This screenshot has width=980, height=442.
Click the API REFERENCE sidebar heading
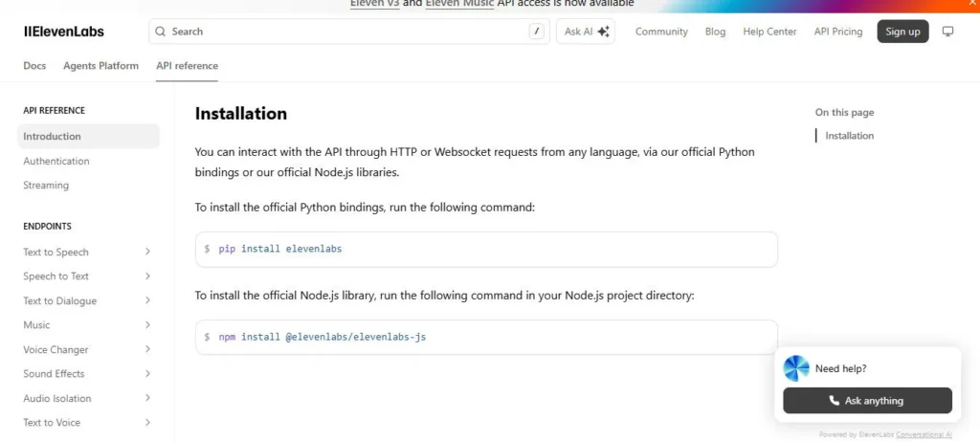[54, 111]
